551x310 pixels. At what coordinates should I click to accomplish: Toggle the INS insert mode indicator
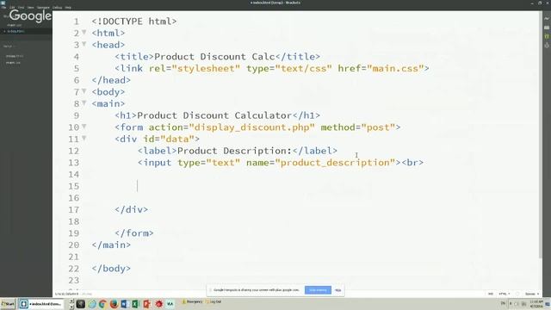(x=491, y=294)
